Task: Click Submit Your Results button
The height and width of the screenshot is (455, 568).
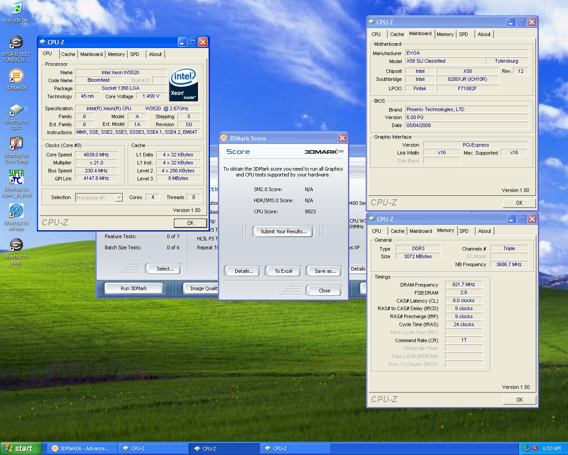Action: 283,231
